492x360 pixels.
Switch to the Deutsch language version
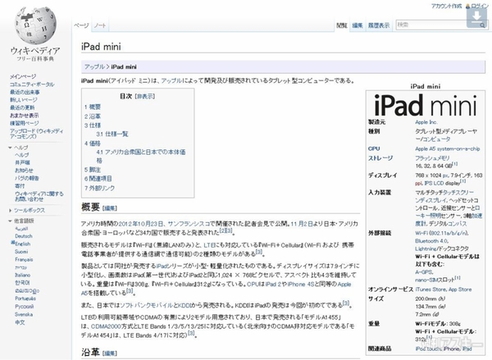tap(24, 236)
